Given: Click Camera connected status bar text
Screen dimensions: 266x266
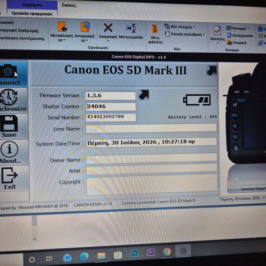Looking at the screenshot, I should 159,202.
